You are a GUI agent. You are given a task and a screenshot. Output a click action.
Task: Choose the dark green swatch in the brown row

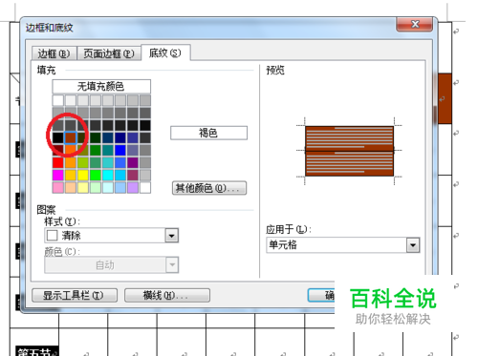click(x=96, y=137)
